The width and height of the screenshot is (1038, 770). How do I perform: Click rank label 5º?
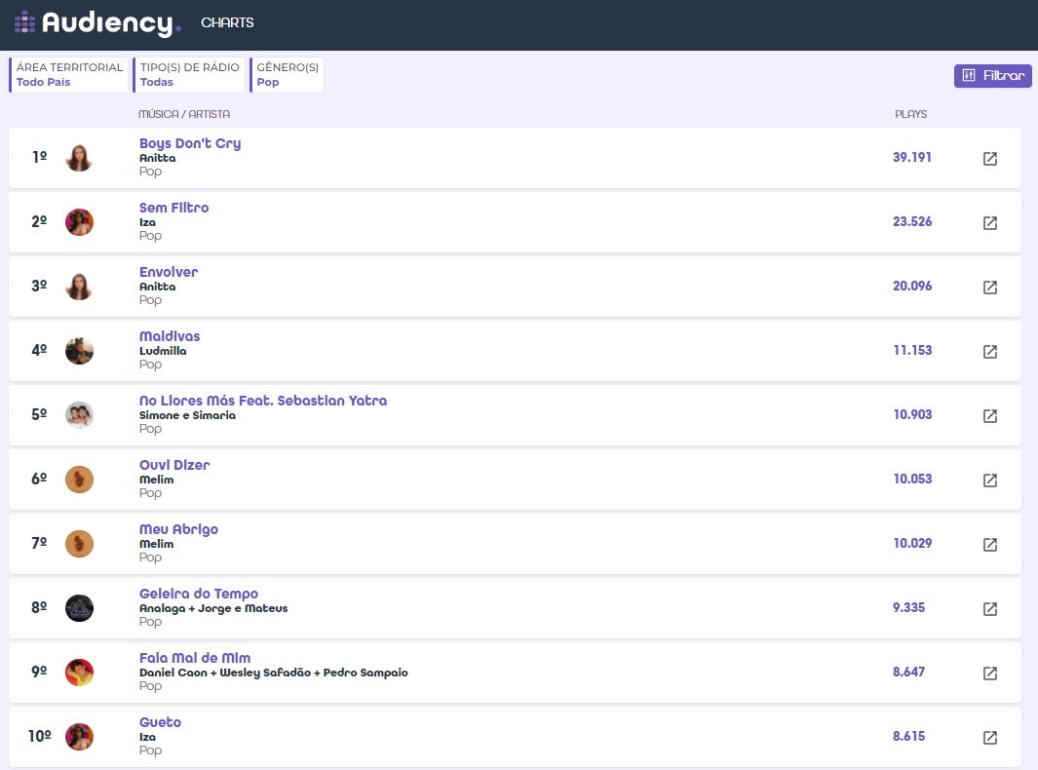(40, 414)
